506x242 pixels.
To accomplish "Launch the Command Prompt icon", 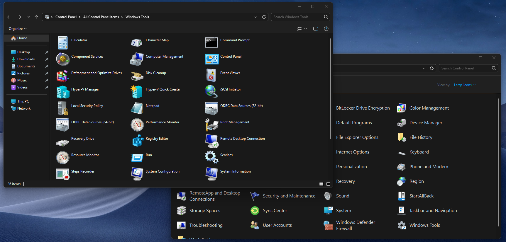I will (211, 42).
